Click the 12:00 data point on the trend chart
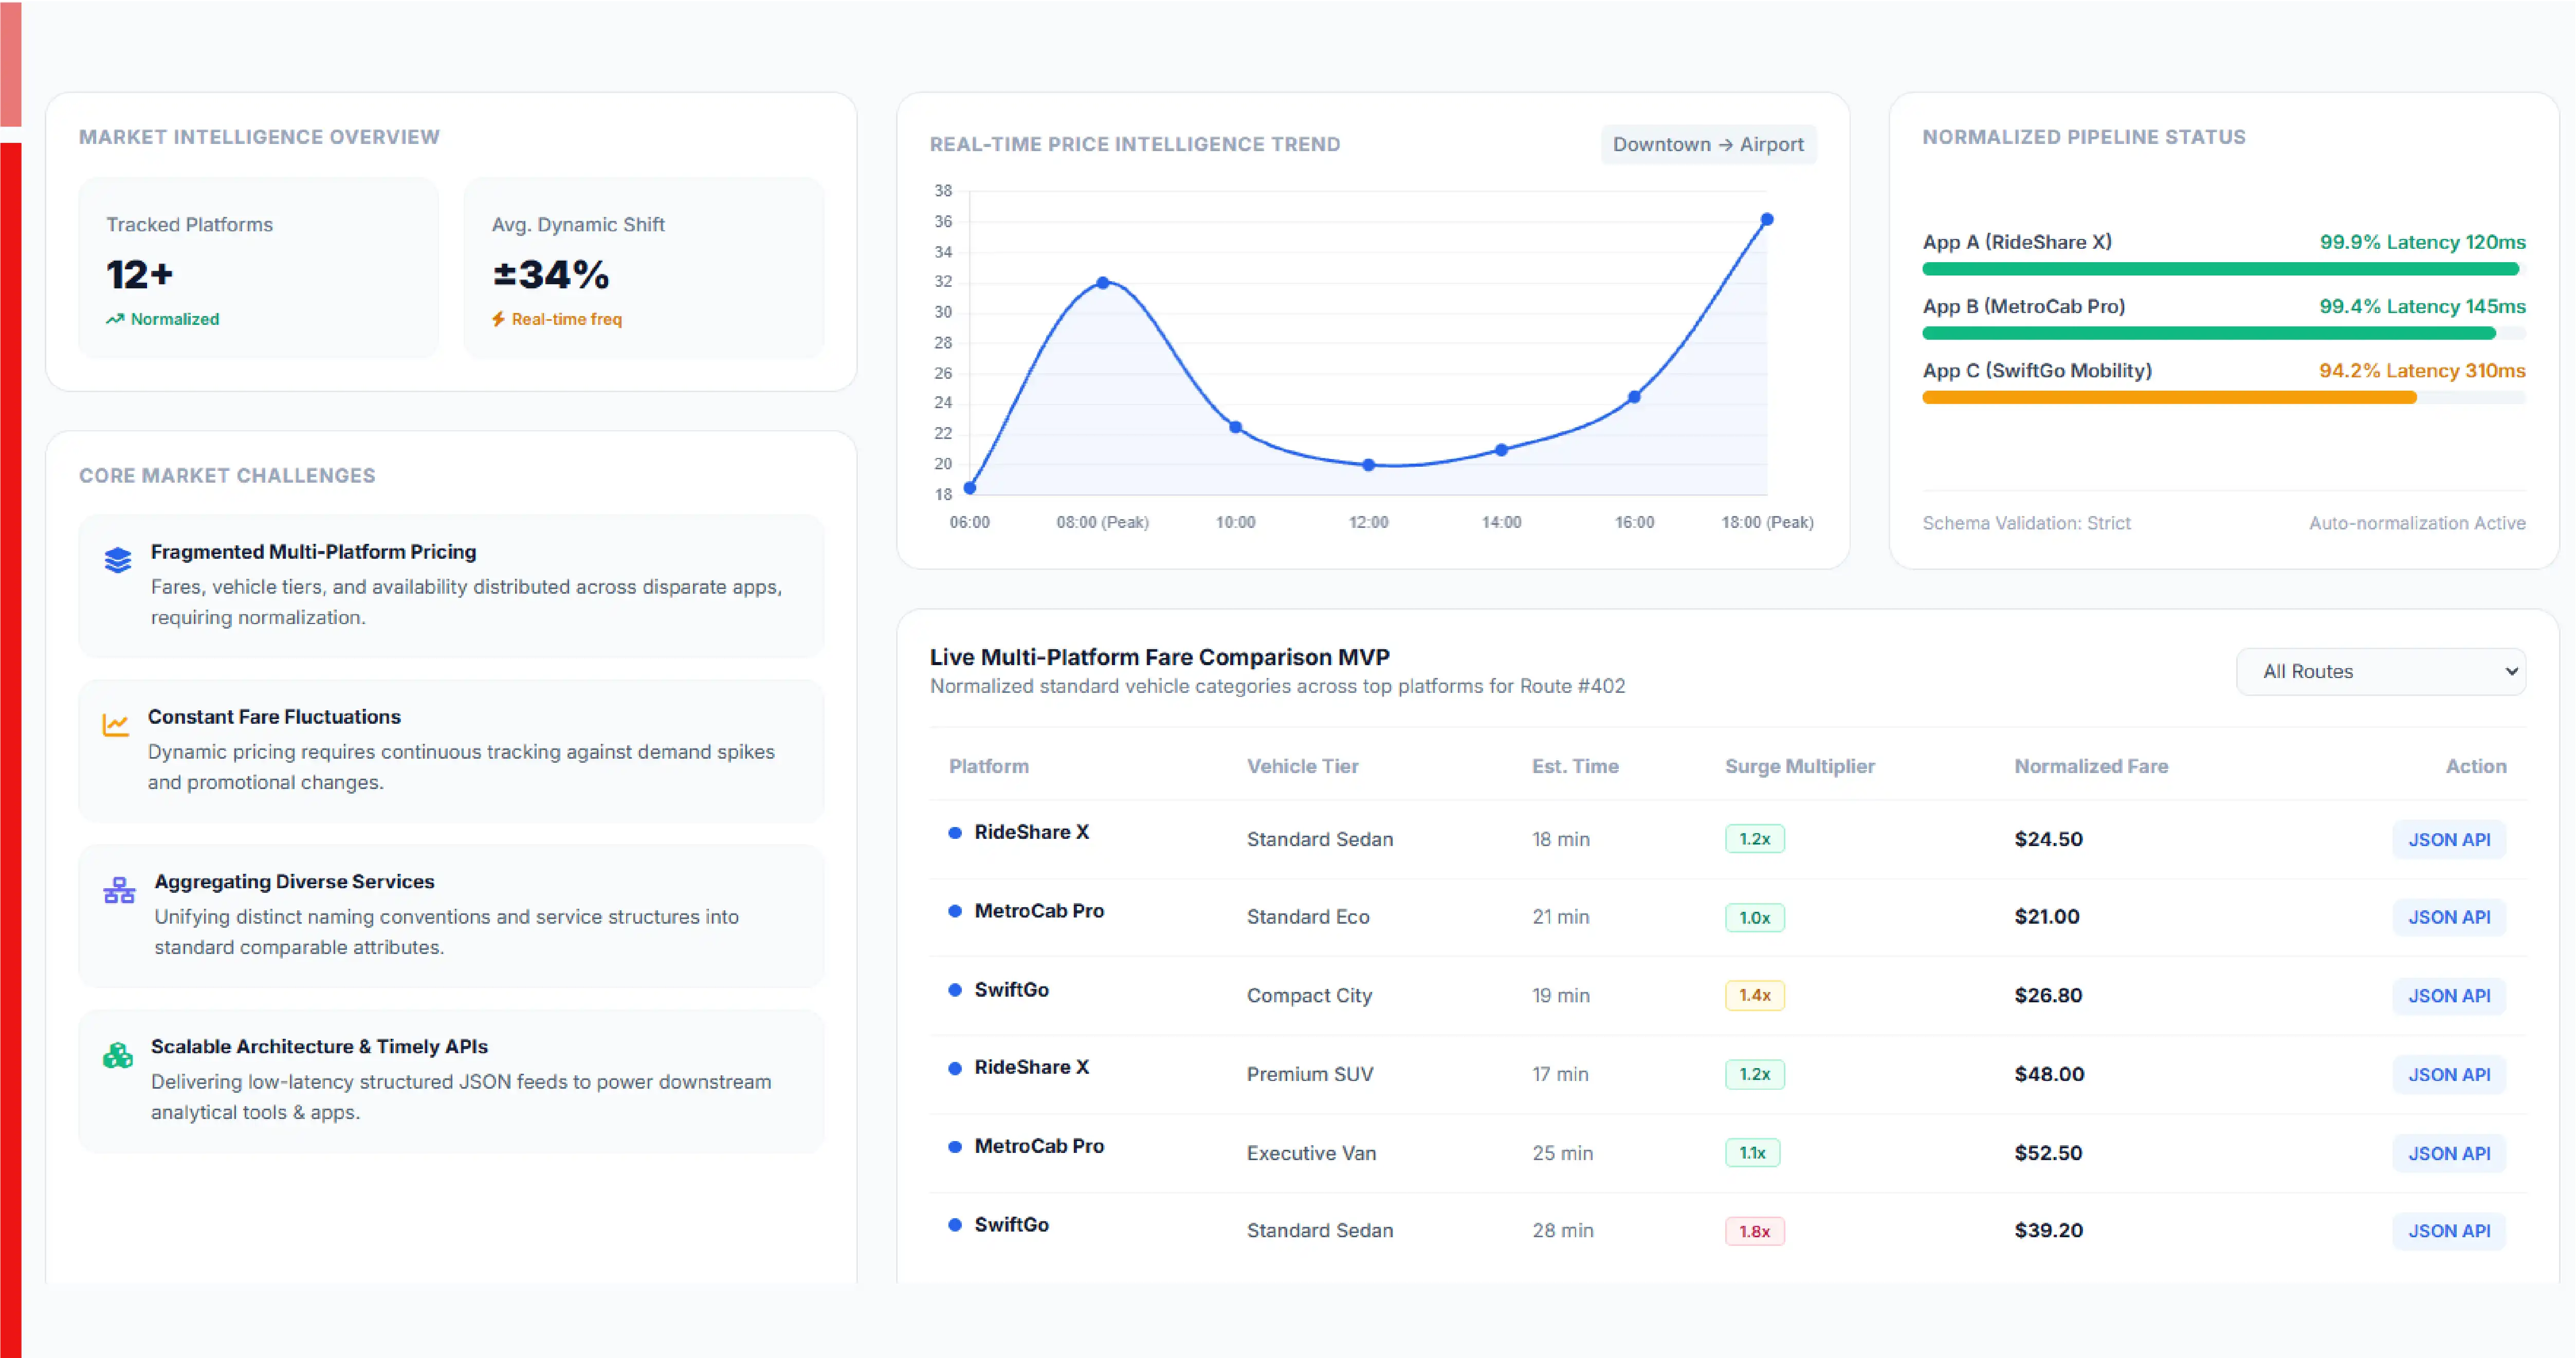Viewport: 2576px width, 1358px height. 1368,465
